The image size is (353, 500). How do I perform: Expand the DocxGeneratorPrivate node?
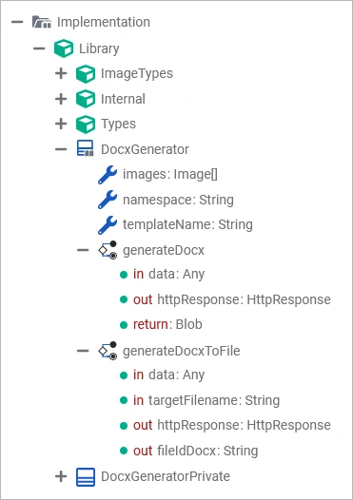click(61, 477)
